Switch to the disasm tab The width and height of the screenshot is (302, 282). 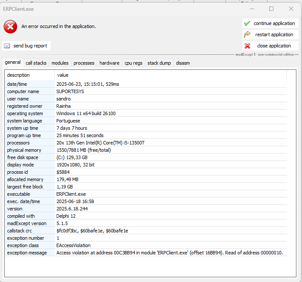point(183,63)
